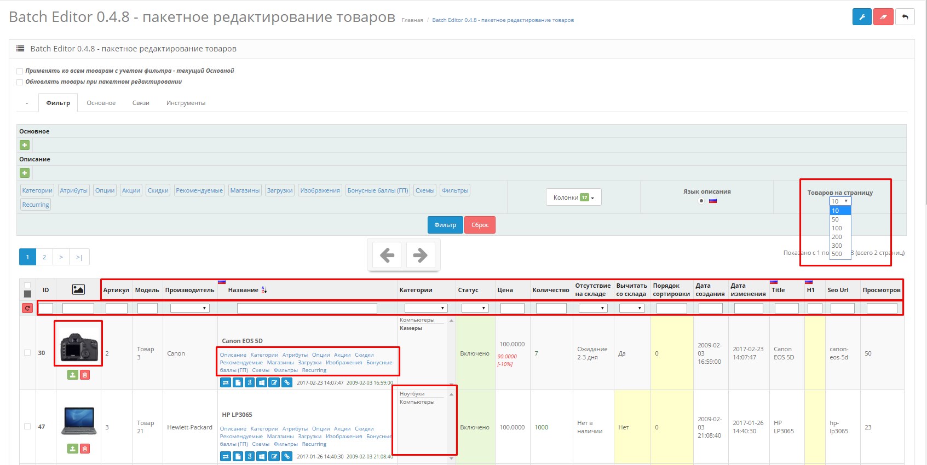The width and height of the screenshot is (927, 465).
Task: Click the chain link icon under Canon EOS 5D
Action: [x=287, y=382]
